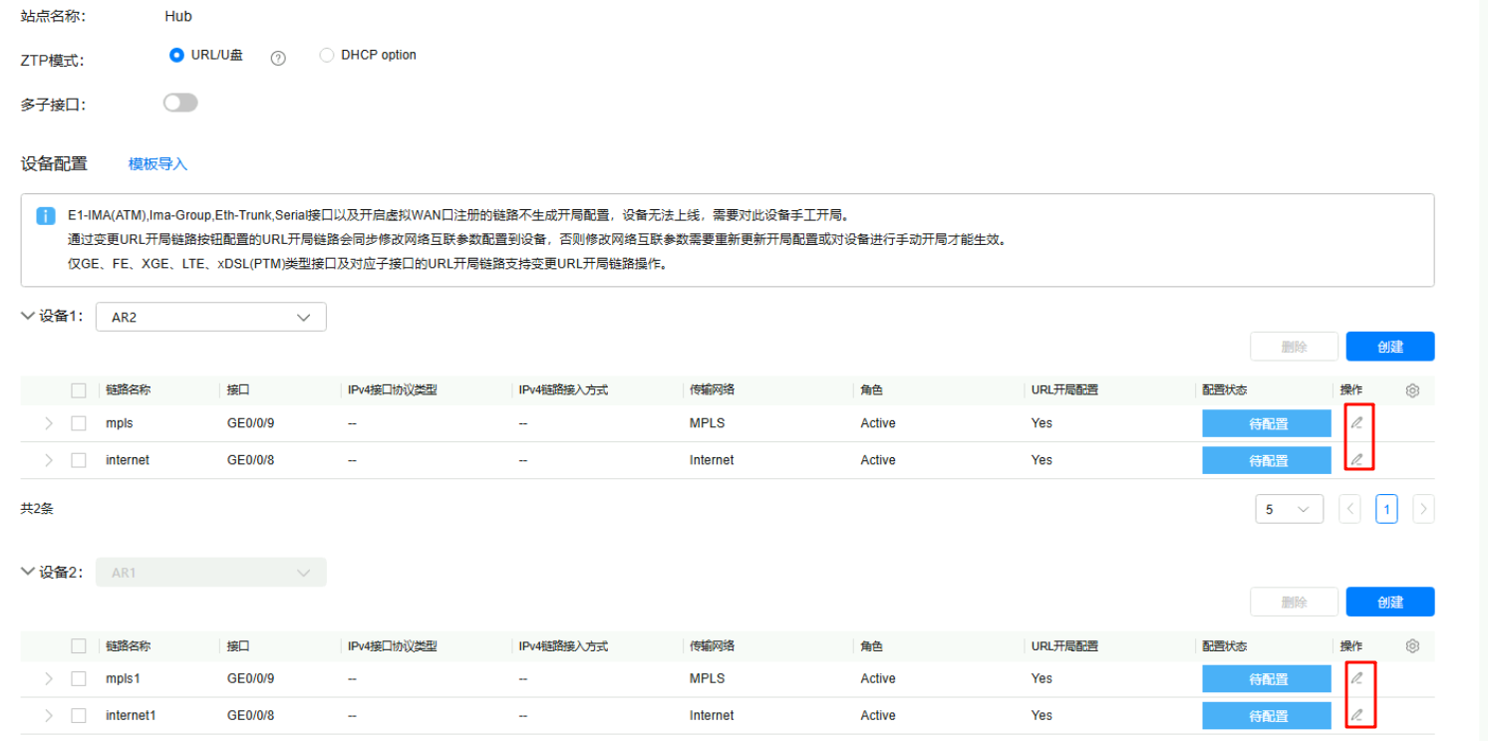Screen dimensions: 1488x741
Task: Select page 1 in the pagination
Action: (1385, 509)
